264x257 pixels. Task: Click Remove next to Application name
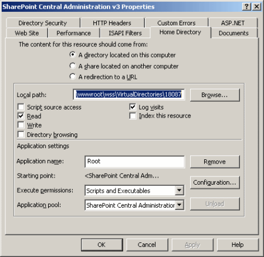click(215, 162)
